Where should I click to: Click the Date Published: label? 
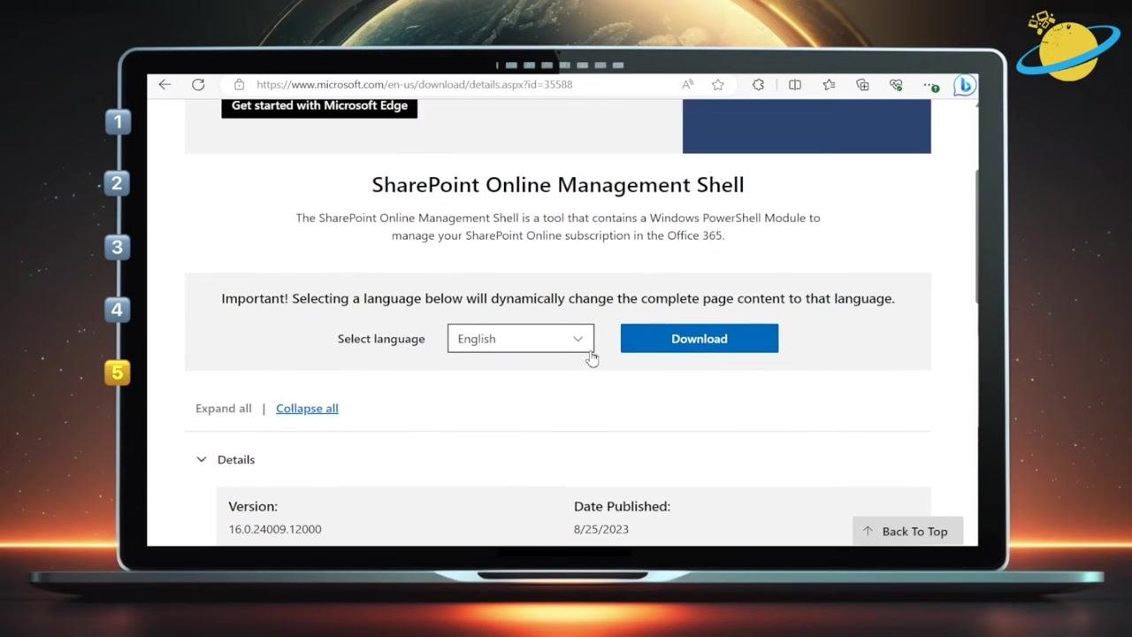click(622, 507)
